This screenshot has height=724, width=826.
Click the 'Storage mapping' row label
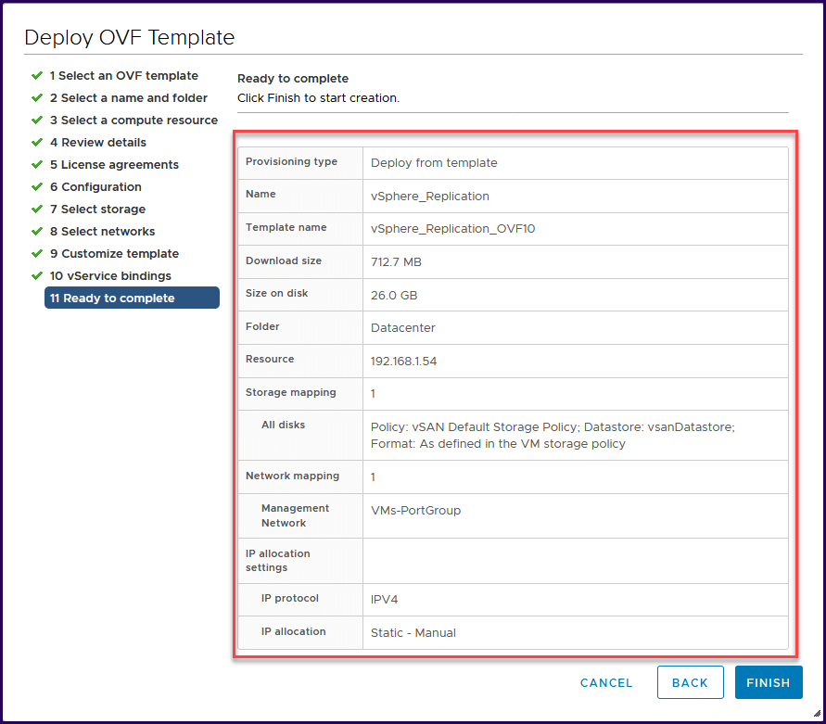point(291,392)
